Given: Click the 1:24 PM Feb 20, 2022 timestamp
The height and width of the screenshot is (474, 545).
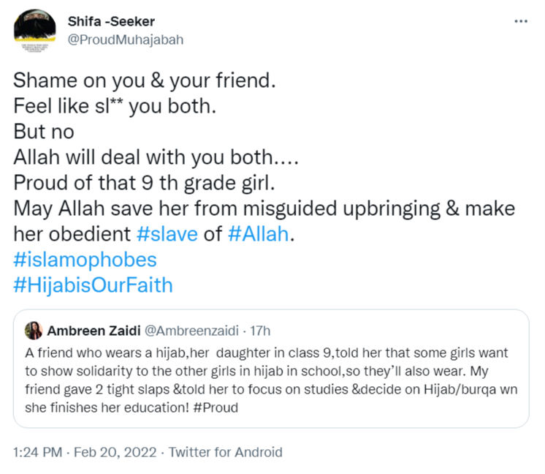Looking at the screenshot, I should tap(85, 452).
